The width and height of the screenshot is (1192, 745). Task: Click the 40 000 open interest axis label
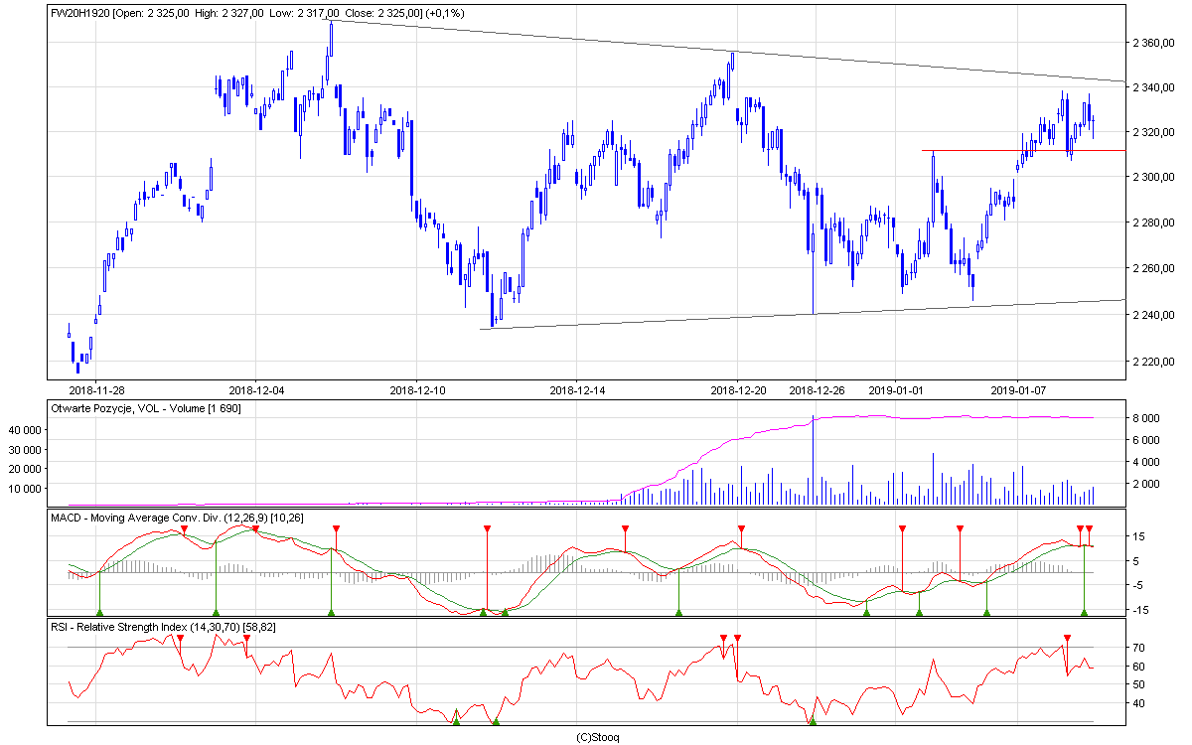pyautogui.click(x=70, y=430)
